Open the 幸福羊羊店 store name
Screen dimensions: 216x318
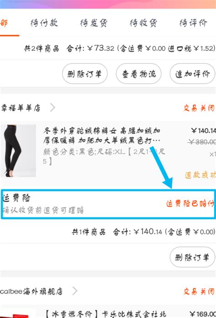(x=21, y=108)
